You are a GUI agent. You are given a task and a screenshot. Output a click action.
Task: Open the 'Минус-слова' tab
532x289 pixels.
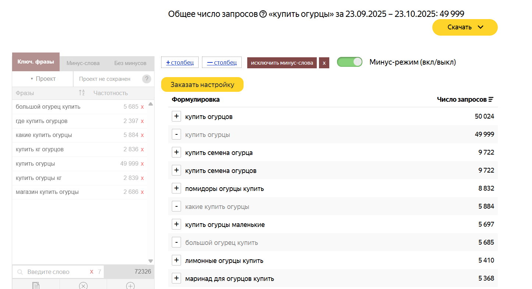(83, 63)
